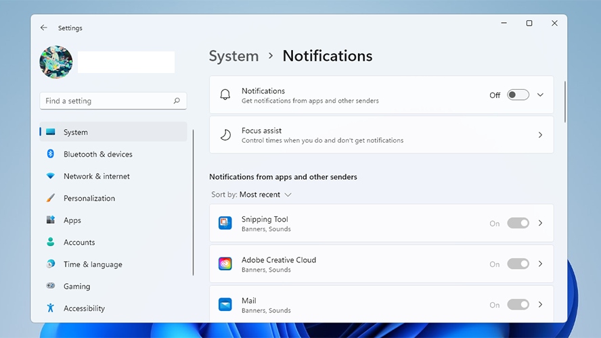Screen dimensions: 601x338
Task: Focus the Find a setting search box
Action: [113, 101]
